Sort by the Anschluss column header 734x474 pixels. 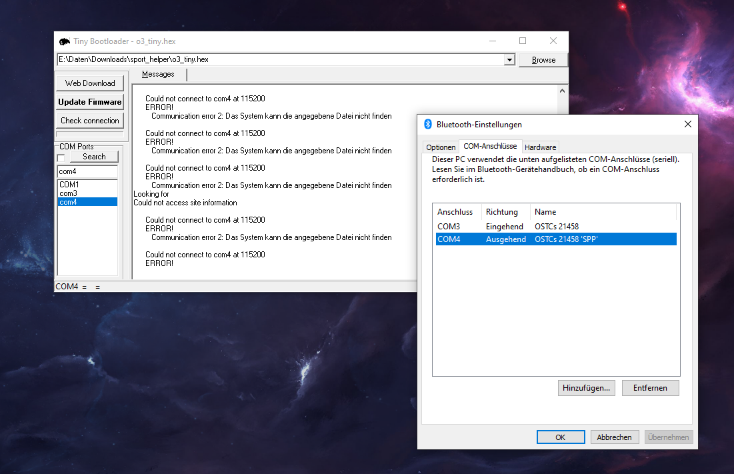(455, 212)
